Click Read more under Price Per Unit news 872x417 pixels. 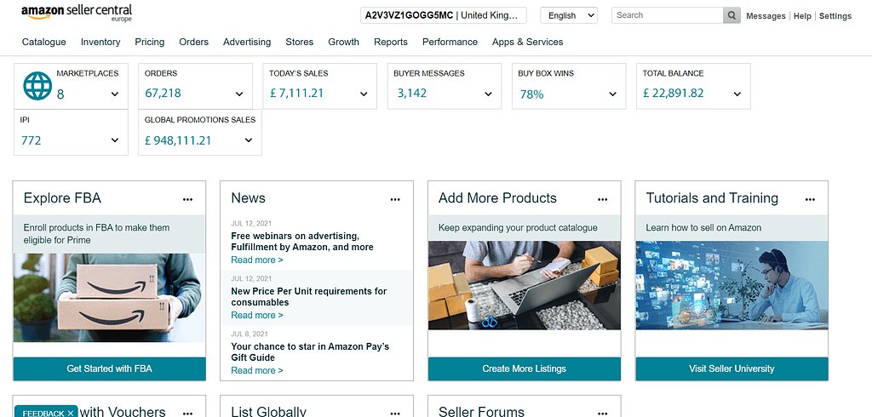pos(257,315)
